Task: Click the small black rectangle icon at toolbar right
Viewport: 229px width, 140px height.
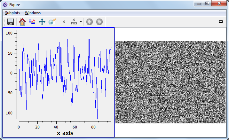Action: tap(220, 22)
